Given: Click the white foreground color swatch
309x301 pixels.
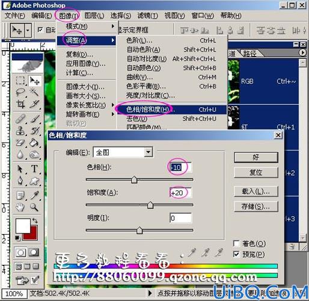Looking at the screenshot, I should coord(23,226).
